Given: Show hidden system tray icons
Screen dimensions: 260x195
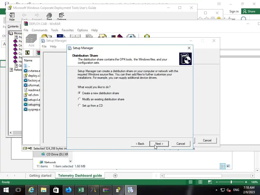Looking at the screenshot, I should 216,190.
